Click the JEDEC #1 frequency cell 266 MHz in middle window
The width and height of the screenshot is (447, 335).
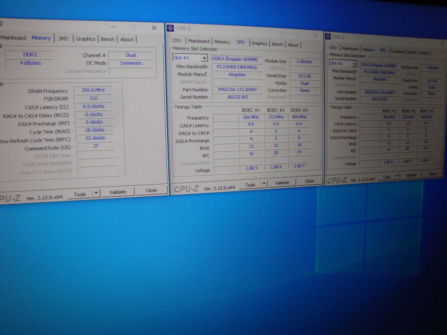click(251, 117)
